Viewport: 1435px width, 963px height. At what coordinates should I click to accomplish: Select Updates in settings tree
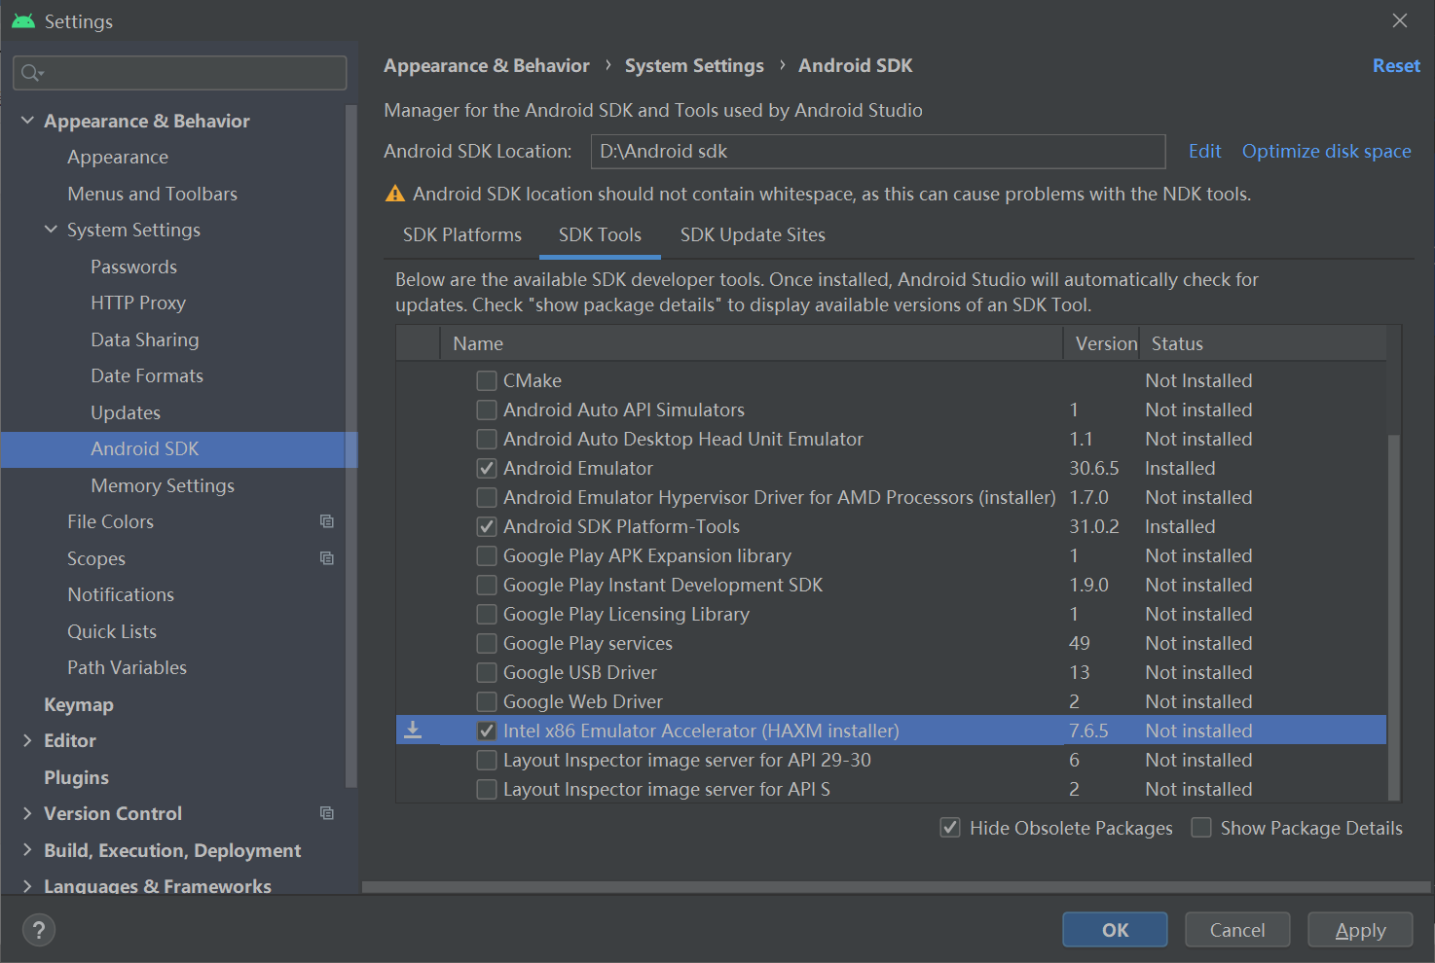click(126, 412)
